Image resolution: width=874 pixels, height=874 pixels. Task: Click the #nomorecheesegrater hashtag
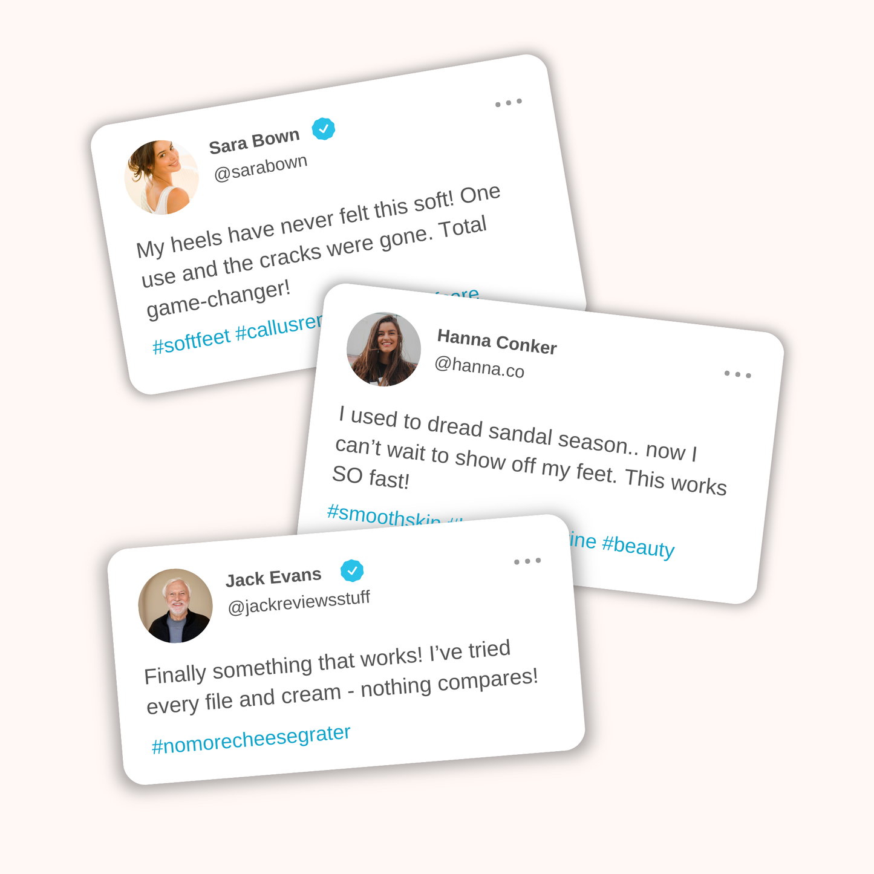coord(251,739)
